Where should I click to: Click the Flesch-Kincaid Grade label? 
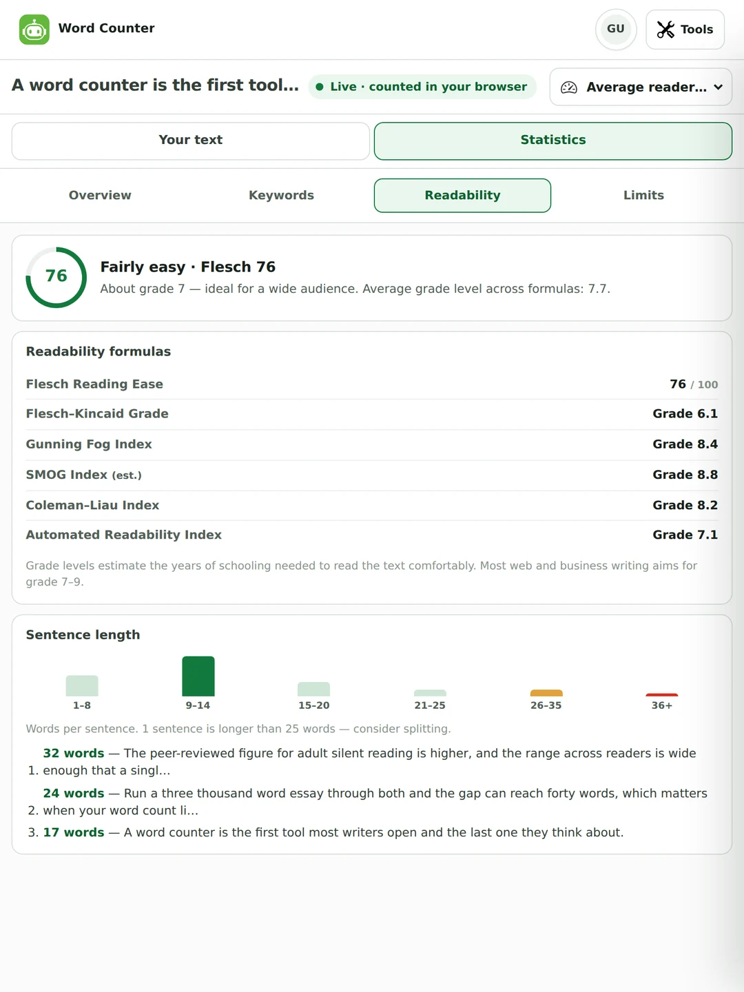tap(97, 414)
